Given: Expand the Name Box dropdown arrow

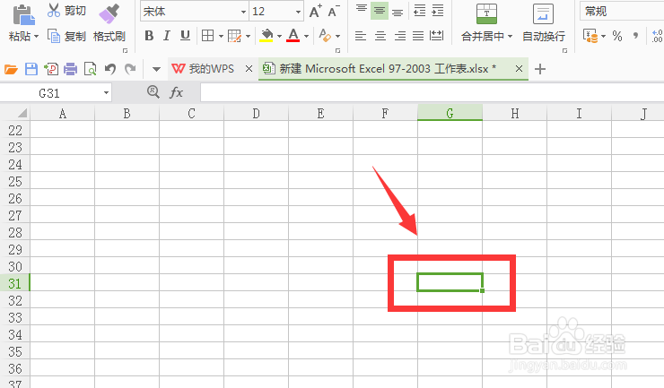Looking at the screenshot, I should (x=106, y=92).
